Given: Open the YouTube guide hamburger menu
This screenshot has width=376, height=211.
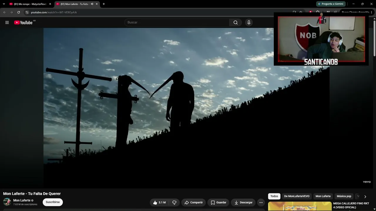Looking at the screenshot, I should pos(7,23).
